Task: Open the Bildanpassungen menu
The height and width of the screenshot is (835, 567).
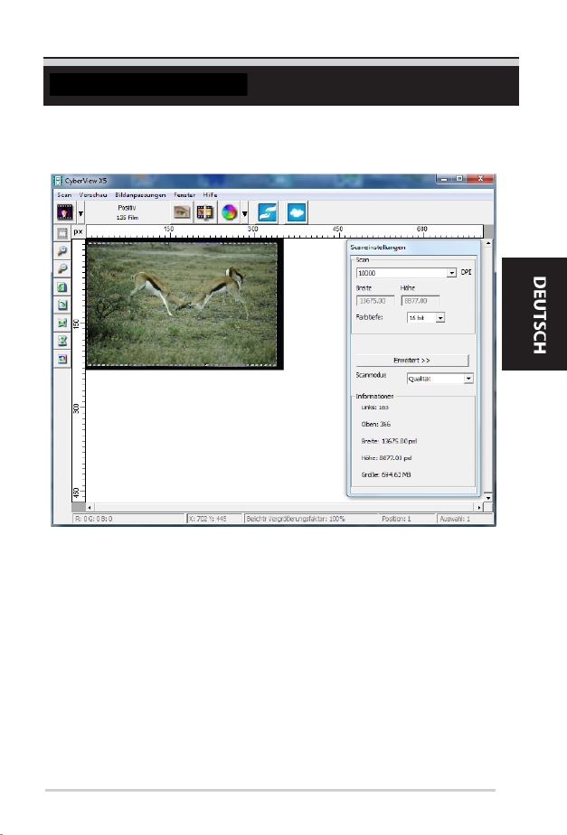Action: point(140,195)
